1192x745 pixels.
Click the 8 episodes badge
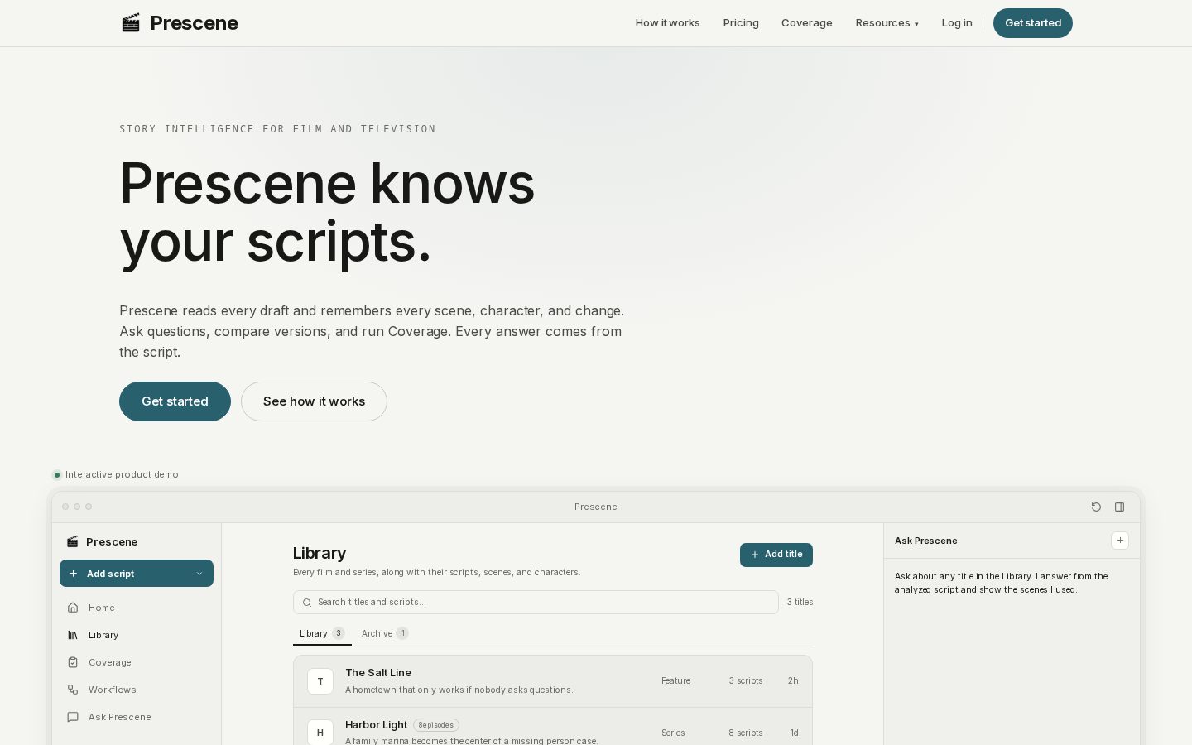pyautogui.click(x=436, y=725)
